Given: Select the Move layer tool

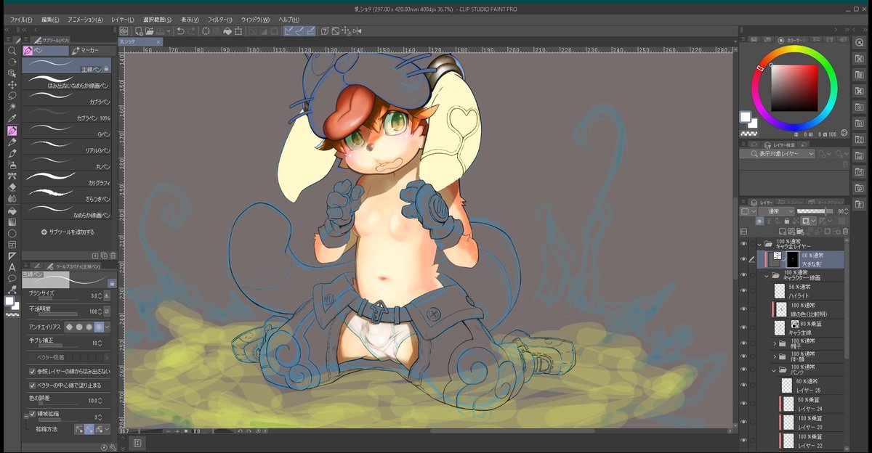Looking at the screenshot, I should click(x=12, y=84).
